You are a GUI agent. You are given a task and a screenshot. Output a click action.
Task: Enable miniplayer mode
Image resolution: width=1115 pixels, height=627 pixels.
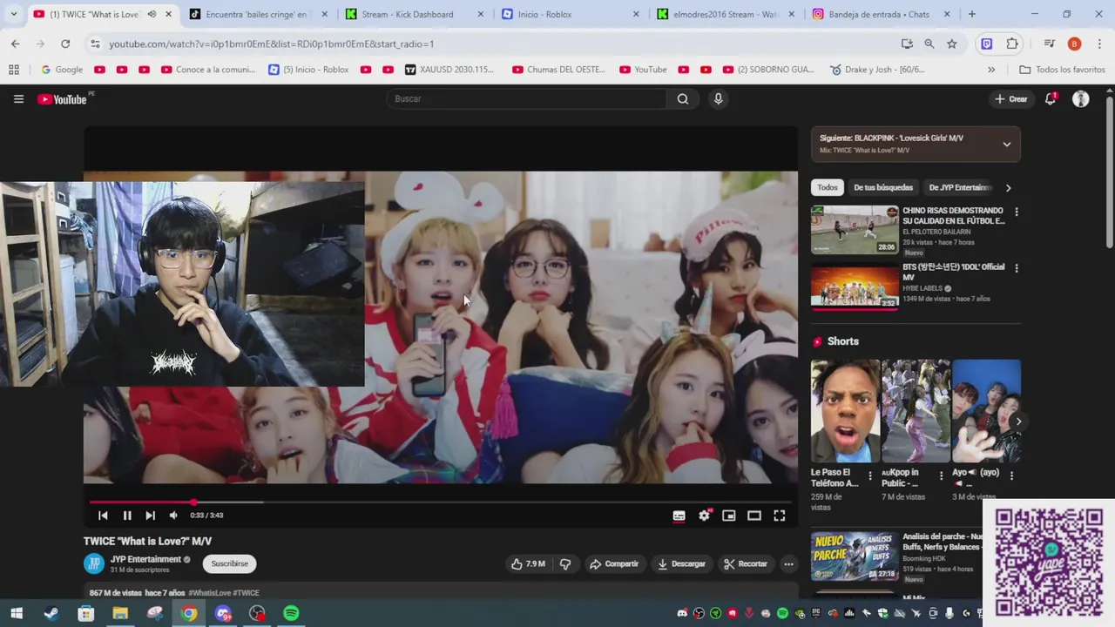point(729,516)
